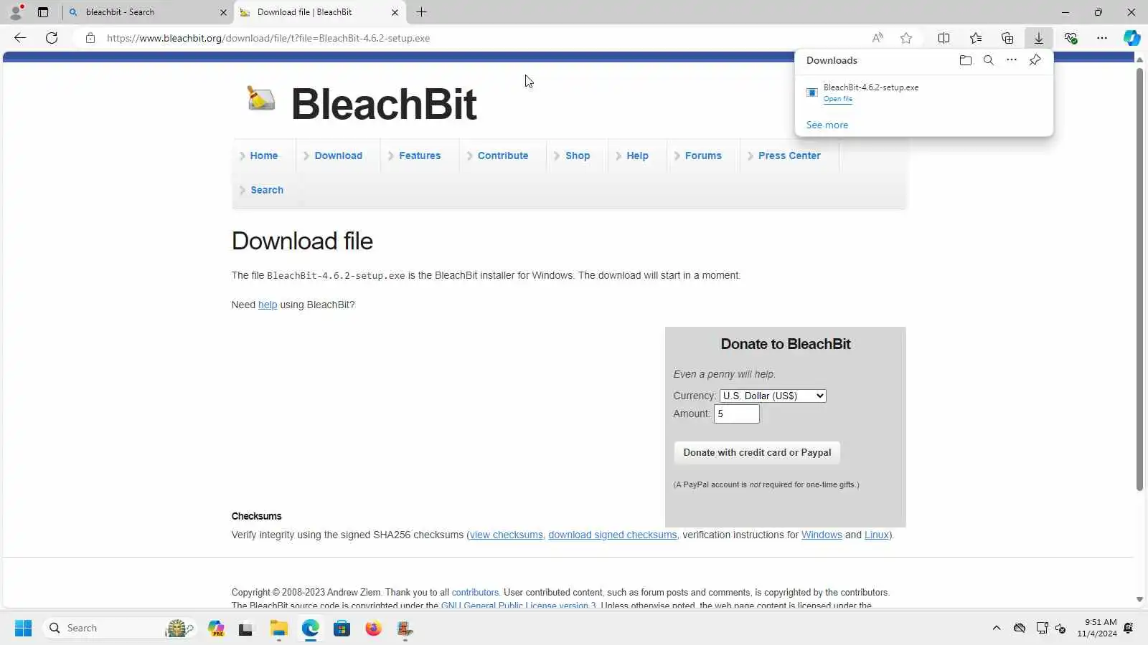The width and height of the screenshot is (1148, 645).
Task: Search downloads with magnifier icon
Action: [988, 60]
